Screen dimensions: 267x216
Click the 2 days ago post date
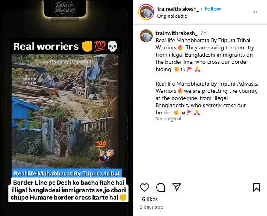click(151, 207)
